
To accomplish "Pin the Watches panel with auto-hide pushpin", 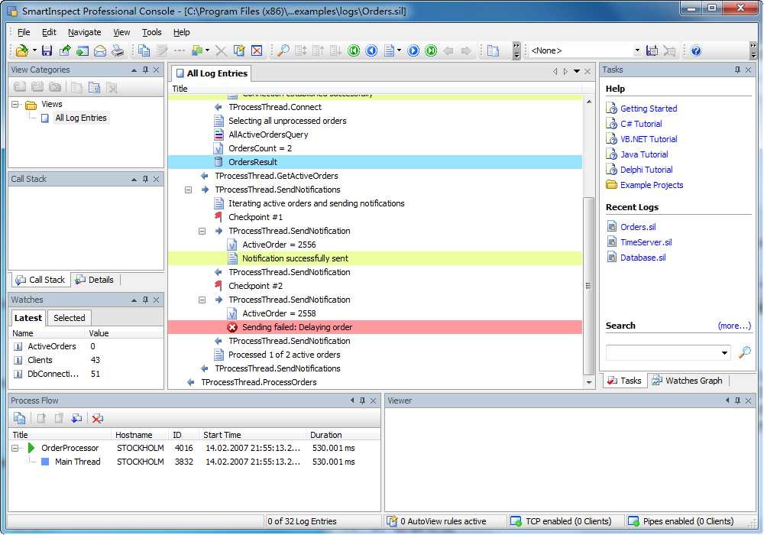I will [x=145, y=300].
